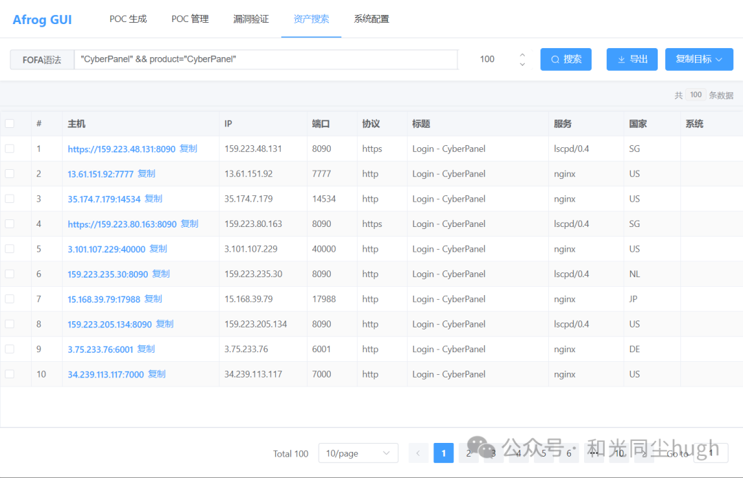Click IP cell 159.223.48.131

253,149
